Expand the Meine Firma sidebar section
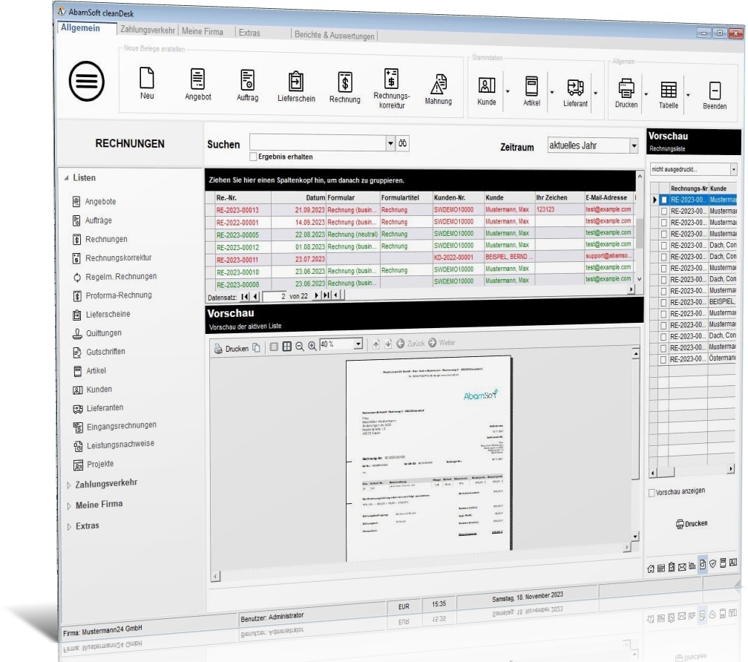Viewport: 748px width, 662px height. click(x=69, y=505)
